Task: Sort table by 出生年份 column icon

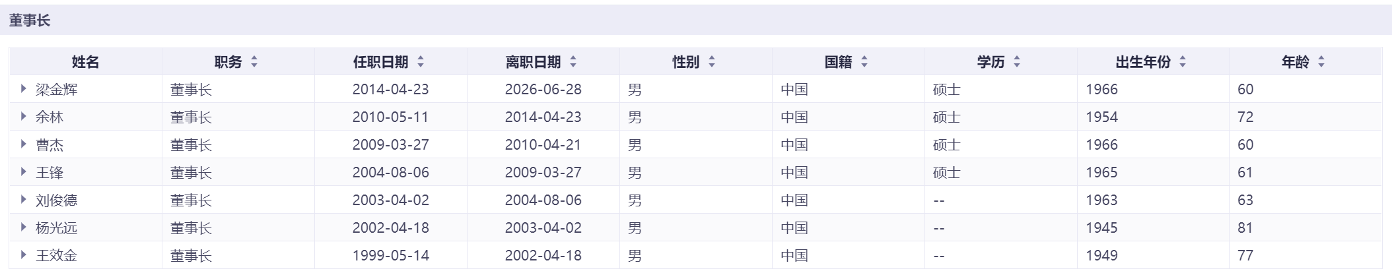Action: click(x=1183, y=62)
